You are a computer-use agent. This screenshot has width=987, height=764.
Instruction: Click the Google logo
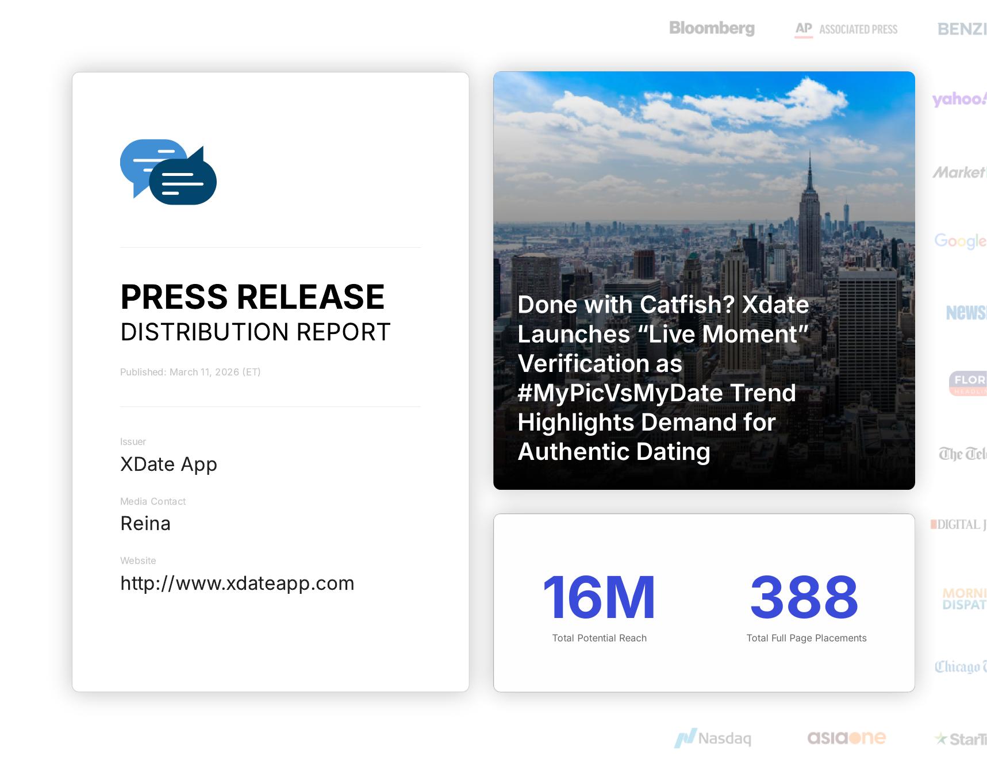pos(960,241)
